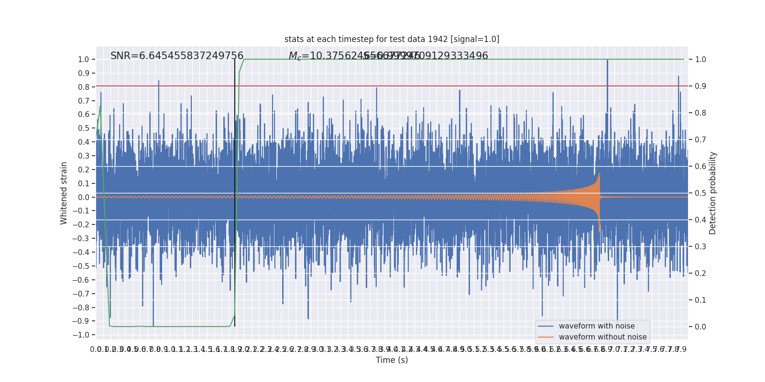
Task: Click the red horizontal threshold line
Action: click(392, 86)
